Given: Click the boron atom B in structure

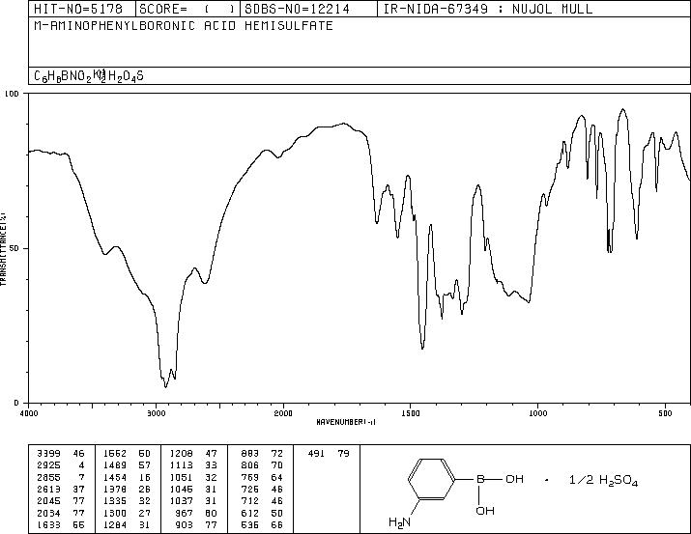Looking at the screenshot, I should click(480, 479).
